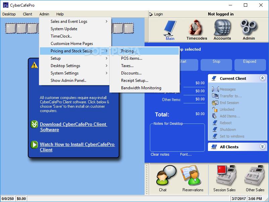The image size is (269, 202).
Task: Click inside Notes for Desktop box
Action: [177, 138]
